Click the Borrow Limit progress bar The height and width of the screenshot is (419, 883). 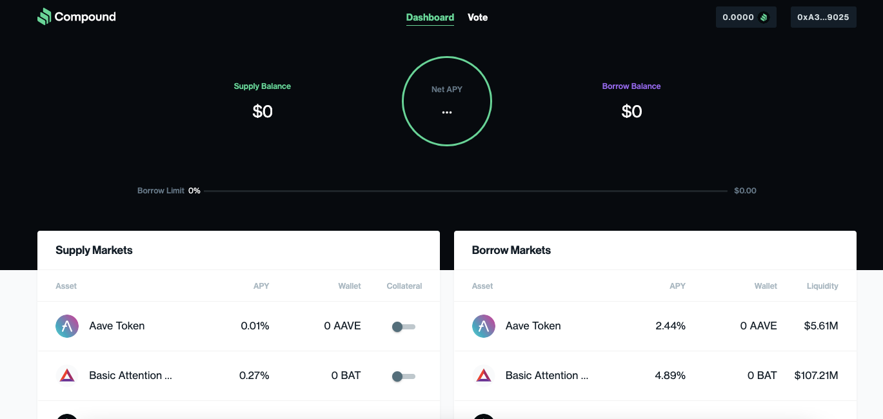click(x=466, y=191)
